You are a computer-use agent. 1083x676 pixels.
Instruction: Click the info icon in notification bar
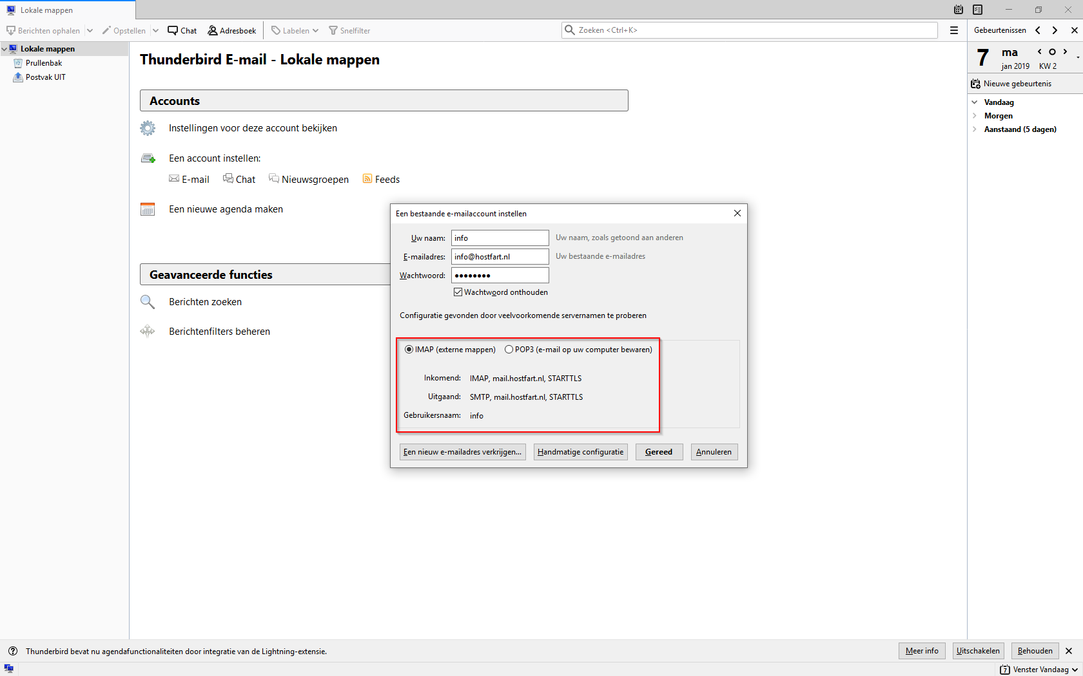point(13,651)
